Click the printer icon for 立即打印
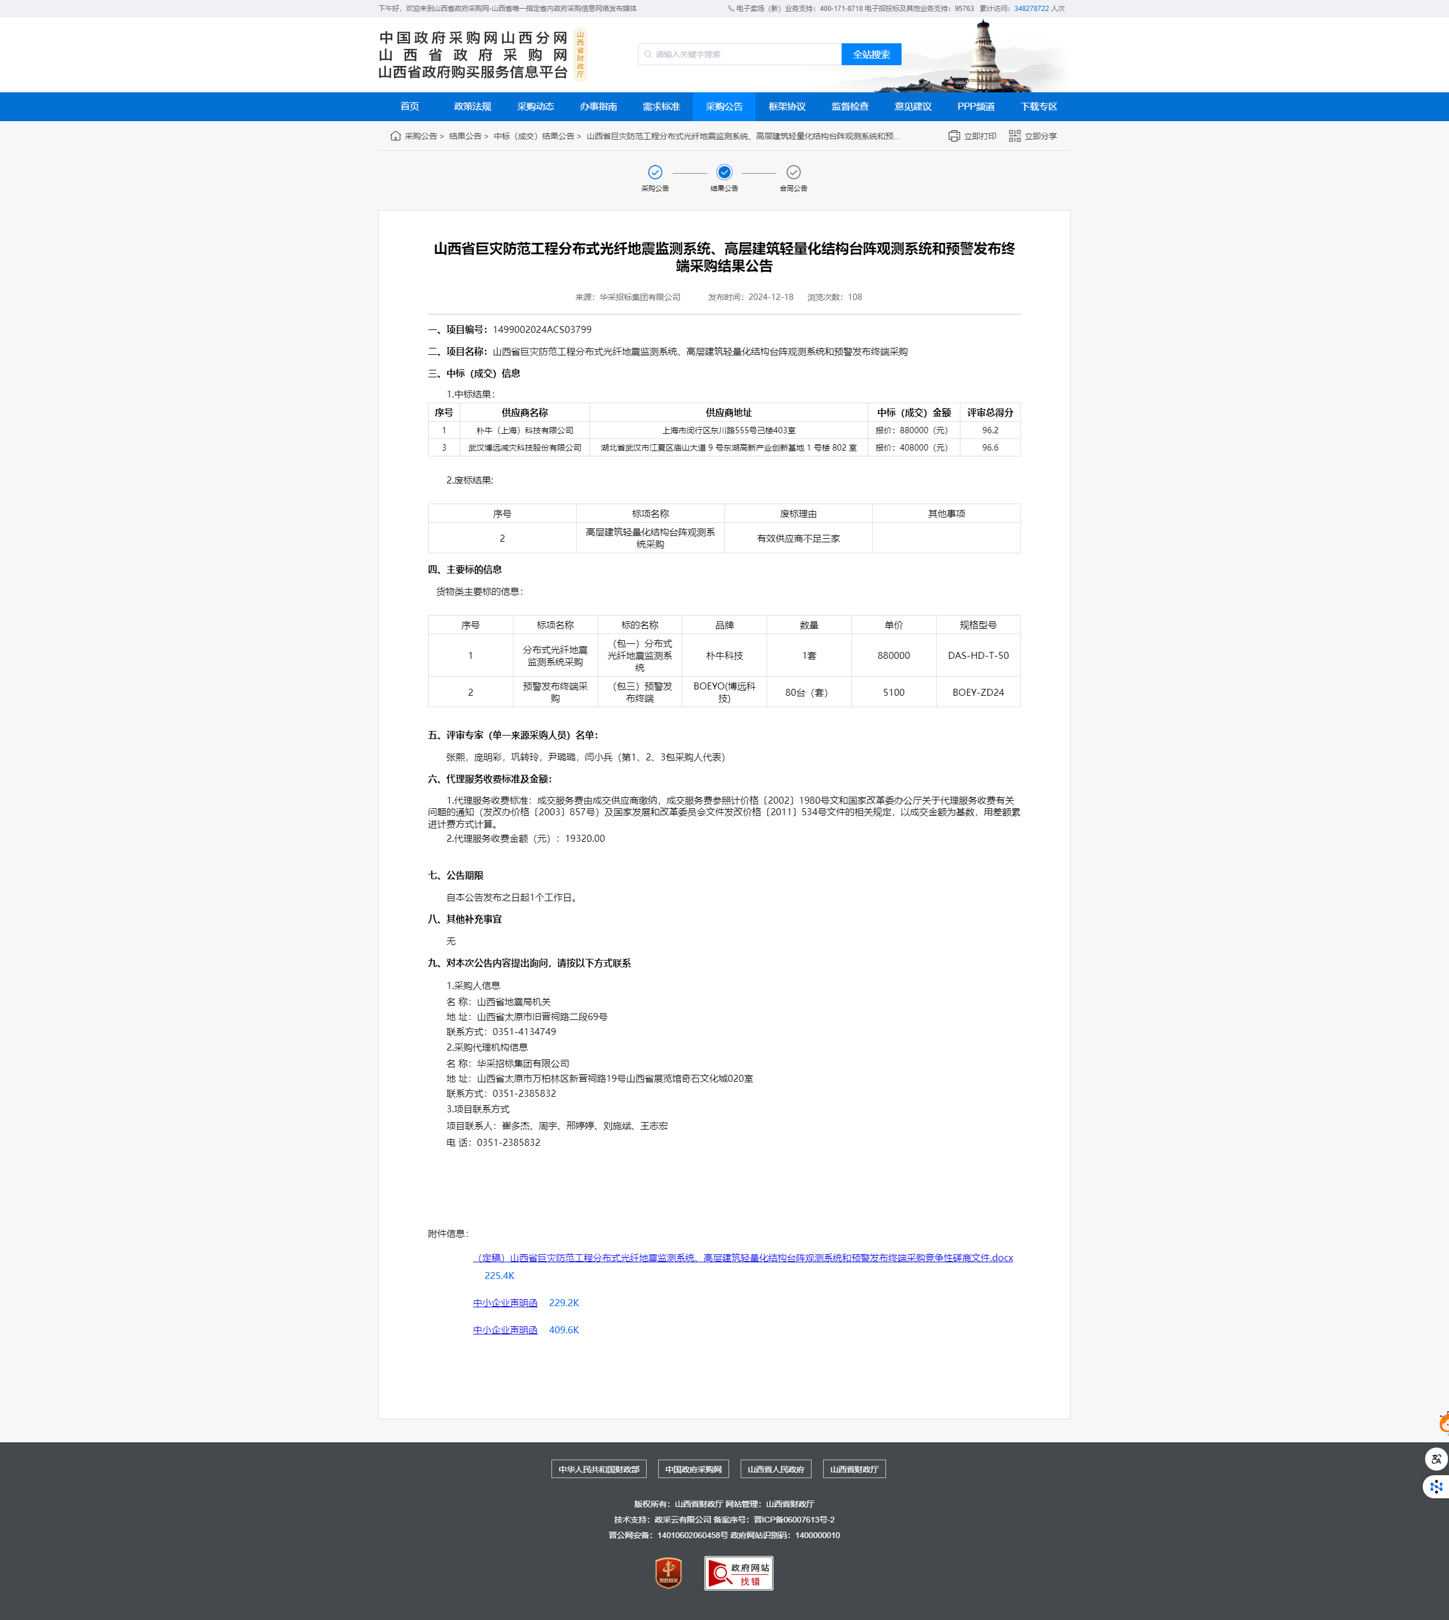This screenshot has height=1620, width=1449. point(954,136)
